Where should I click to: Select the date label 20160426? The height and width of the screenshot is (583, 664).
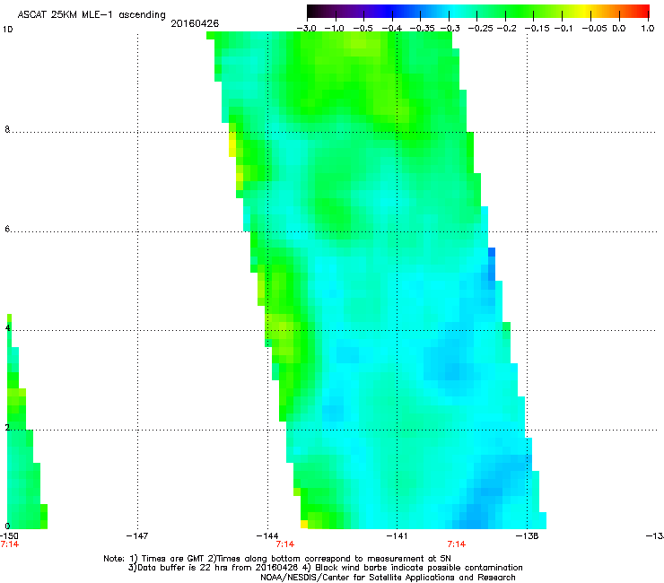(x=195, y=23)
